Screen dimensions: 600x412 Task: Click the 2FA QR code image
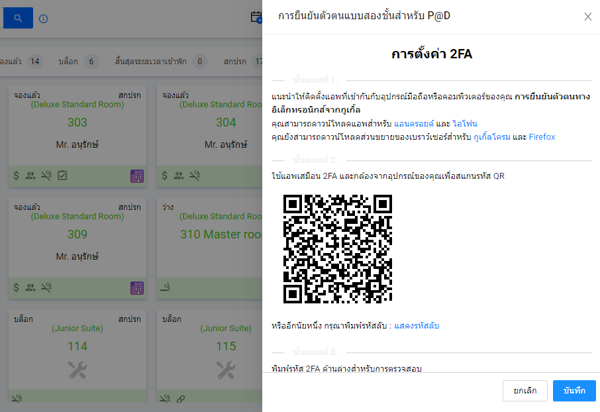coord(338,249)
